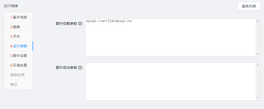Open help icon beside 额外启动参数
The height and width of the screenshot is (109, 264).
point(80,68)
